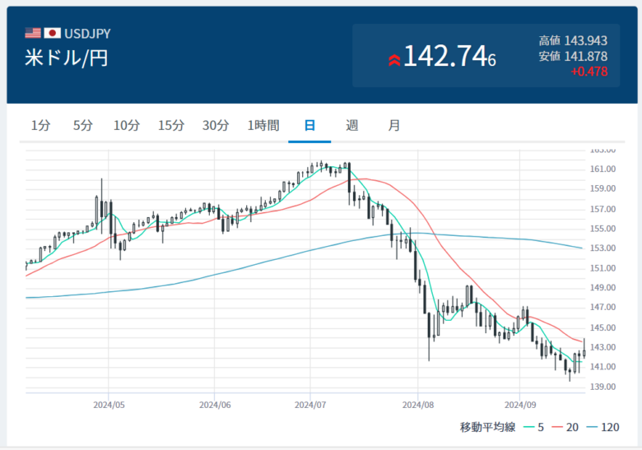Image resolution: width=642 pixels, height=450 pixels.
Task: Click the +0.478 price change value
Action: (x=588, y=72)
